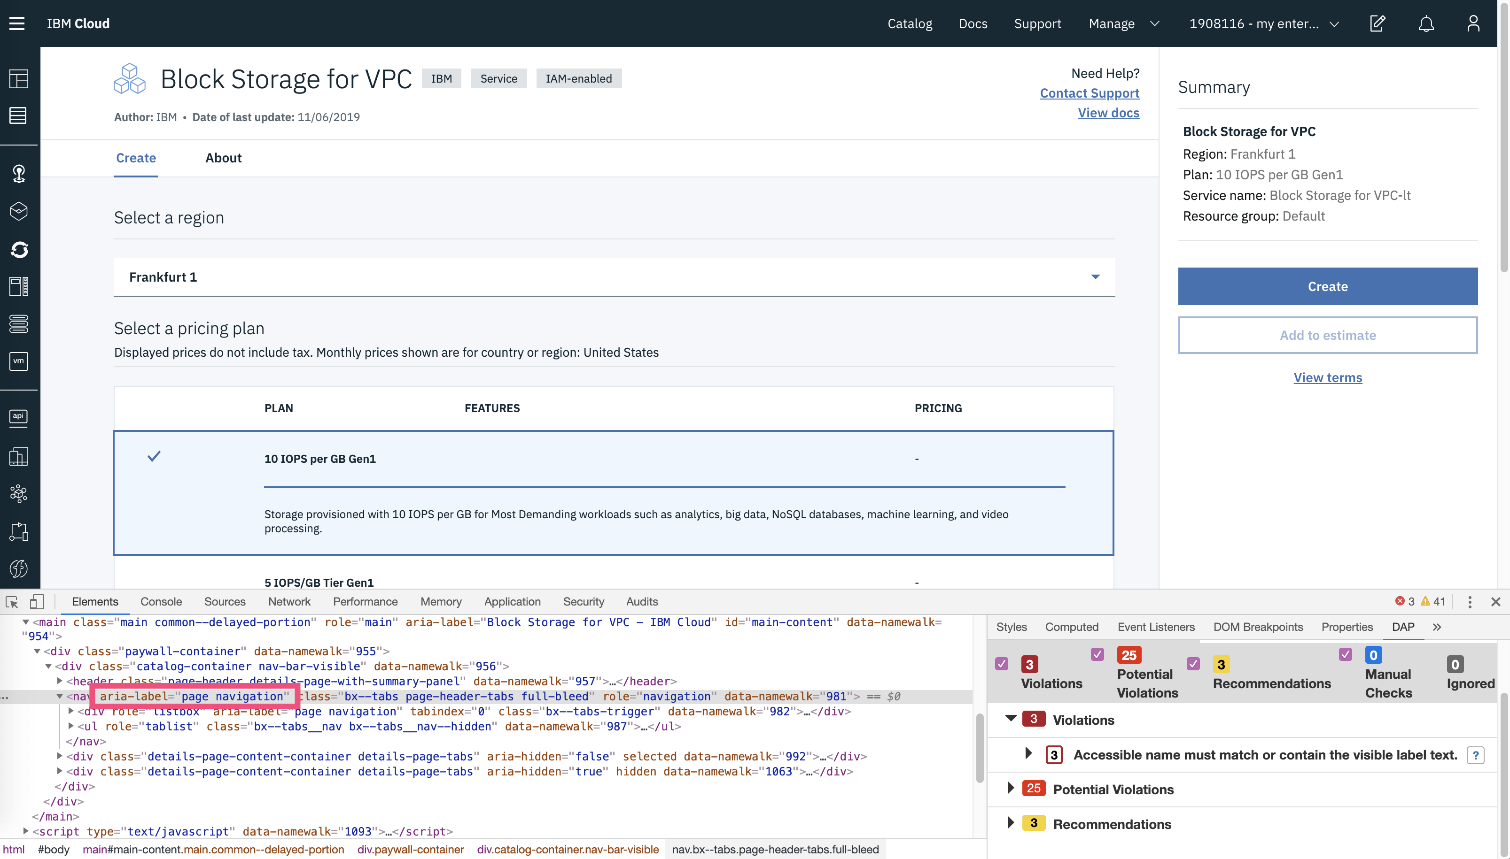1510x859 pixels.
Task: Uncheck the Potential Violations filter checkbox
Action: [1097, 654]
